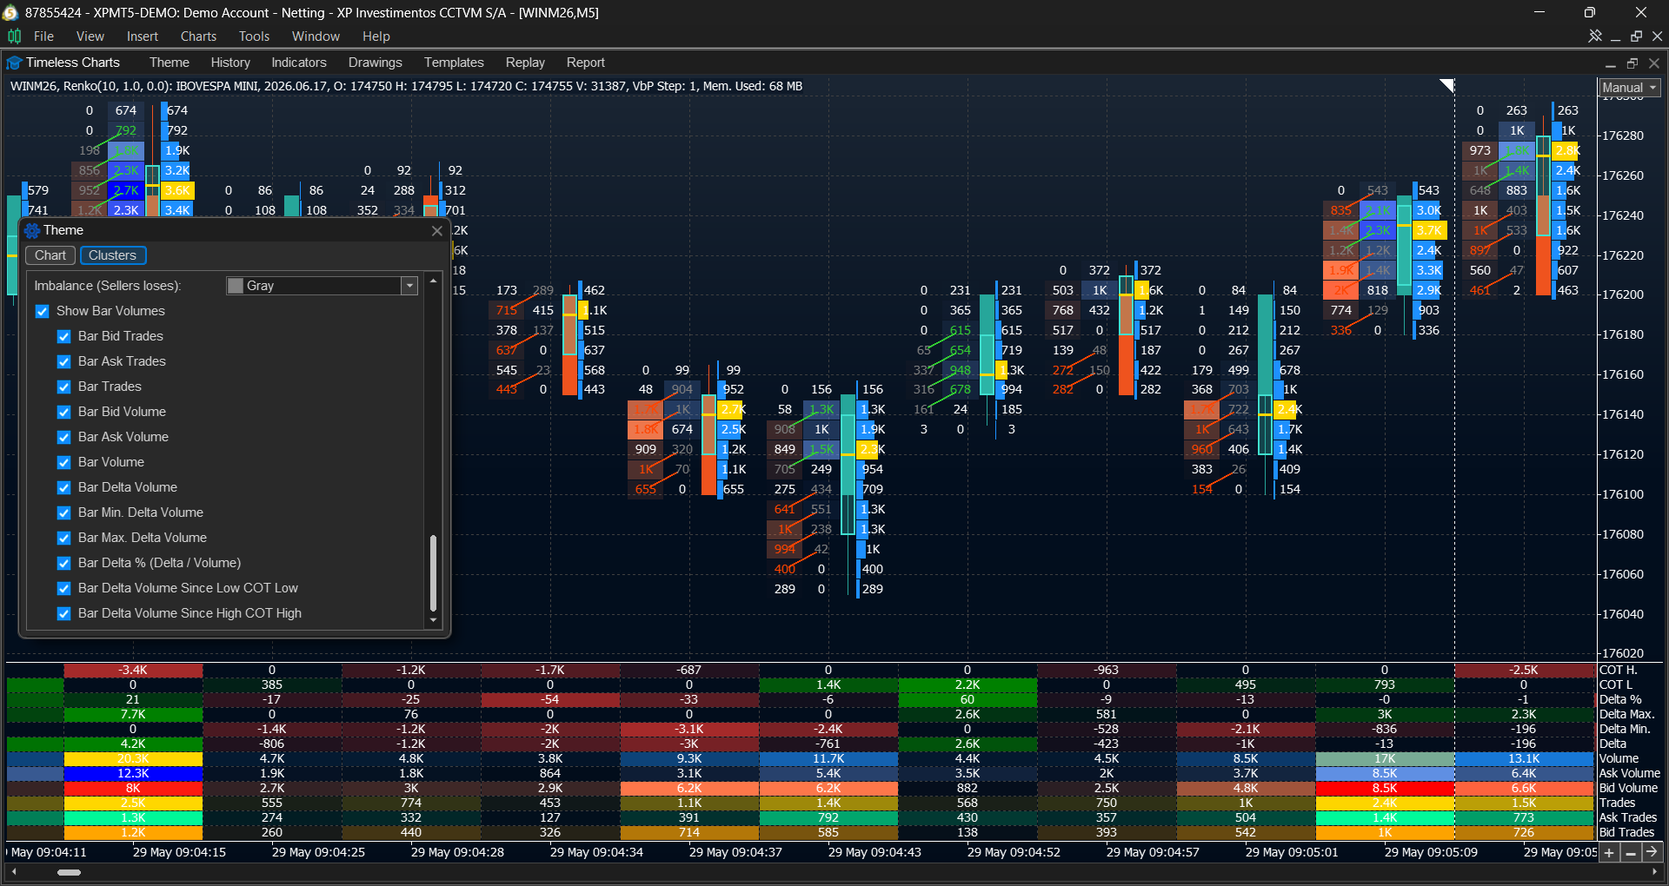This screenshot has height=886, width=1669.
Task: Open the Charts menu
Action: pyautogui.click(x=198, y=36)
